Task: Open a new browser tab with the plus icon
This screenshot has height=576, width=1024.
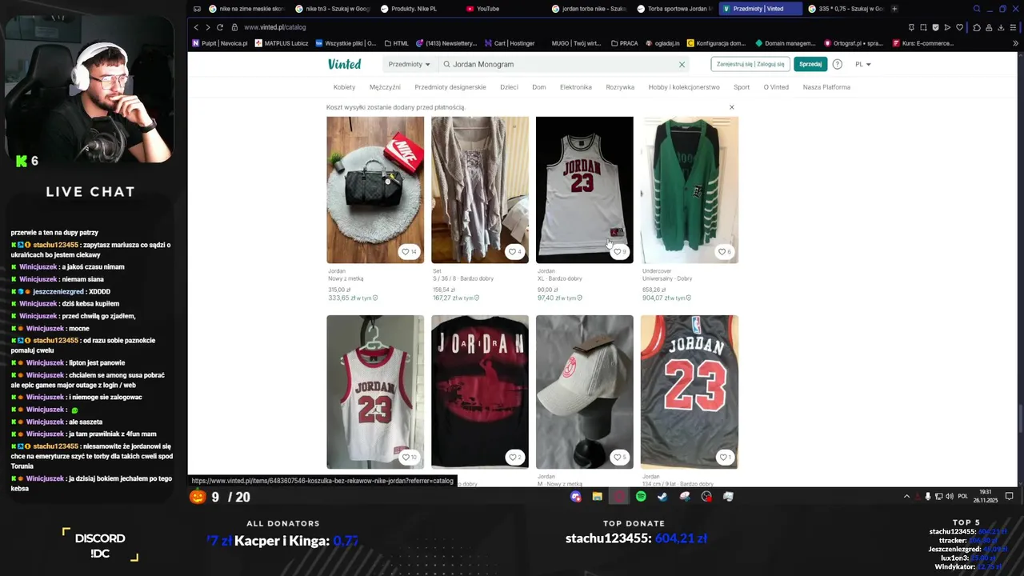Action: 894,9
